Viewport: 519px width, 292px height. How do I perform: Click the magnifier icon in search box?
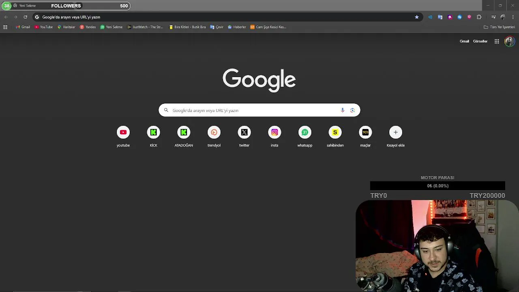(166, 110)
